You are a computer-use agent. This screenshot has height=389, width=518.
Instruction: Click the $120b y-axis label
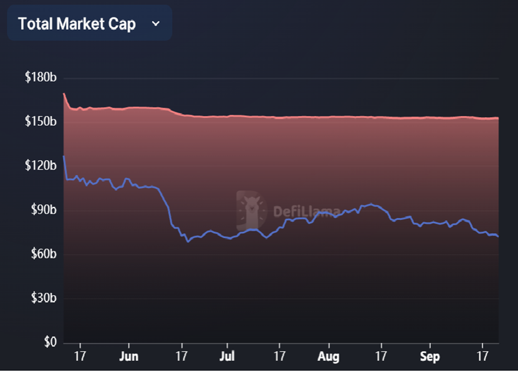(x=41, y=166)
